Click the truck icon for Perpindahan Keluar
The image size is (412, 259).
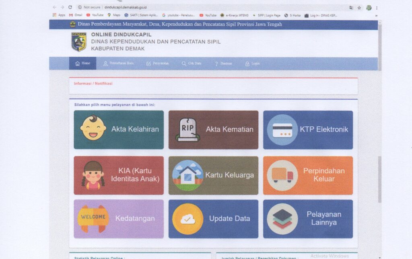pos(282,175)
